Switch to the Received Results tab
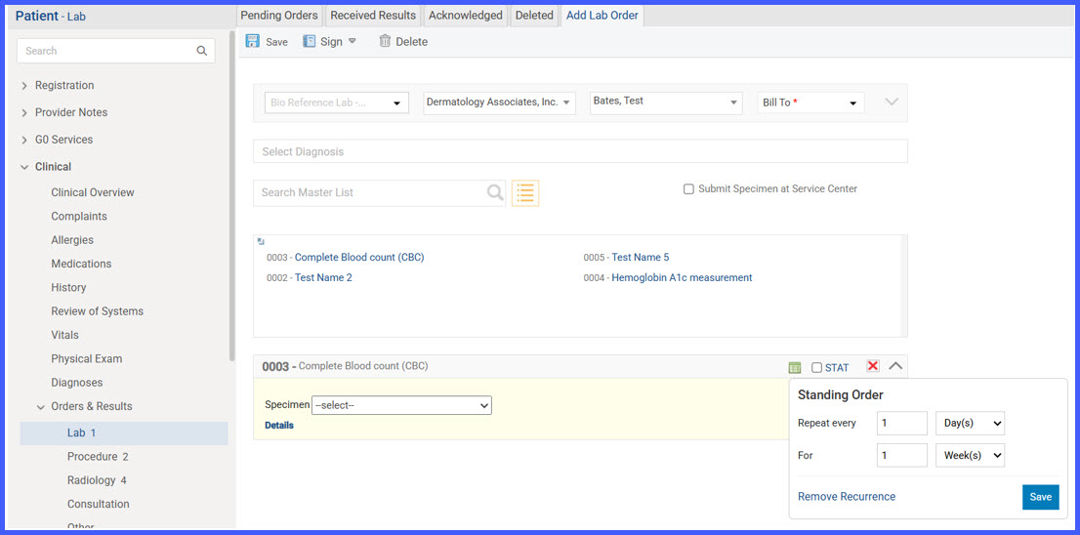 [373, 16]
